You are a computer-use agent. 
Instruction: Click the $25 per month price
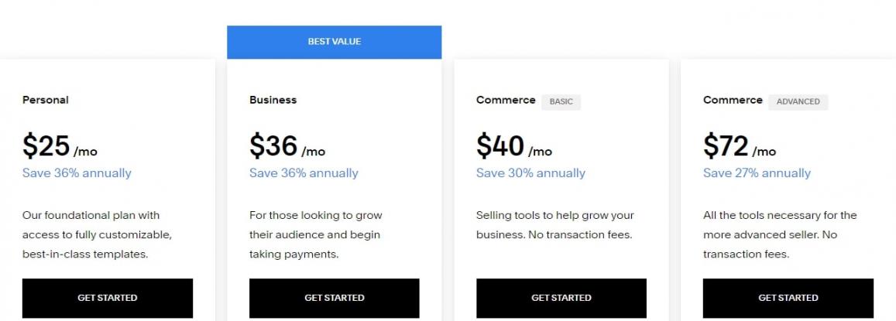(60, 146)
